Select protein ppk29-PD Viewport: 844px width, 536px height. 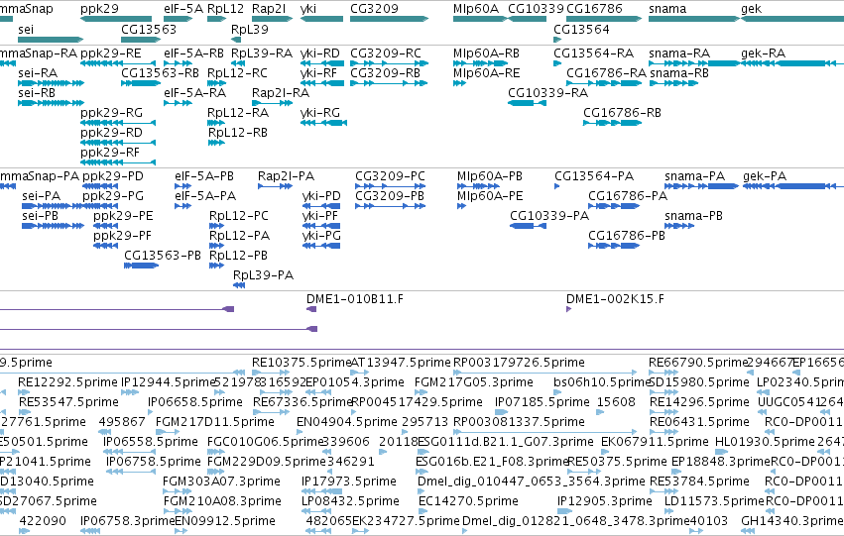point(113,176)
